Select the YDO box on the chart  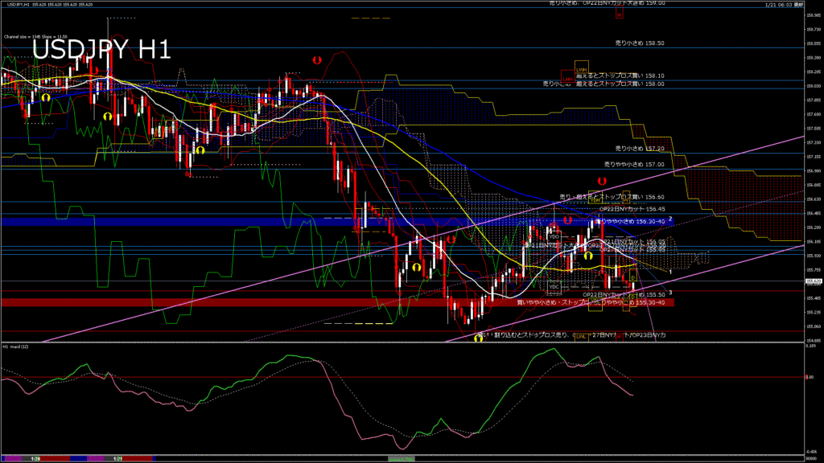click(554, 236)
